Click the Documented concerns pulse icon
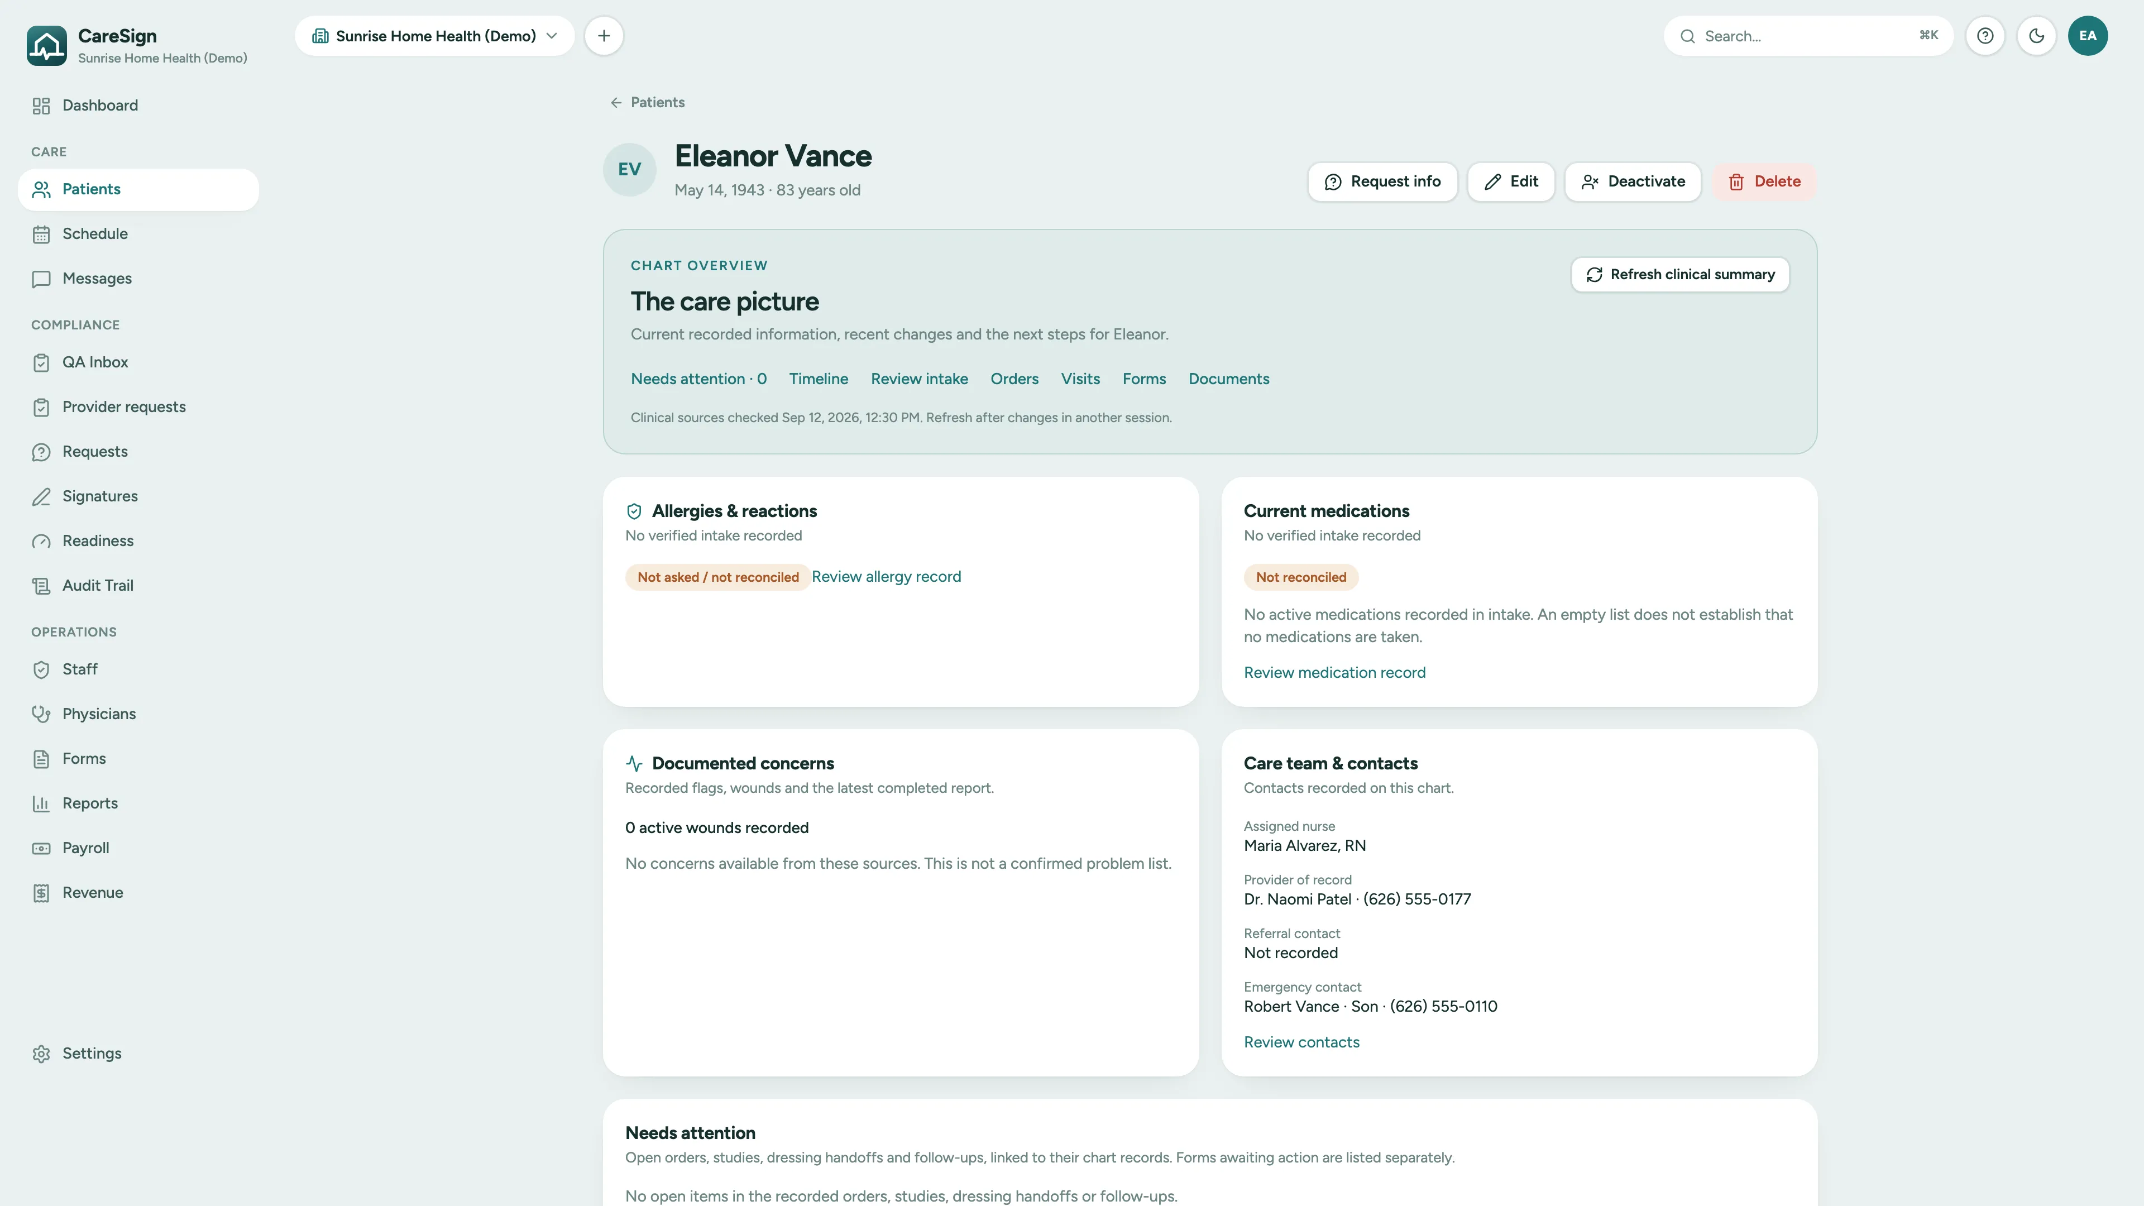The height and width of the screenshot is (1206, 2144). (x=634, y=763)
